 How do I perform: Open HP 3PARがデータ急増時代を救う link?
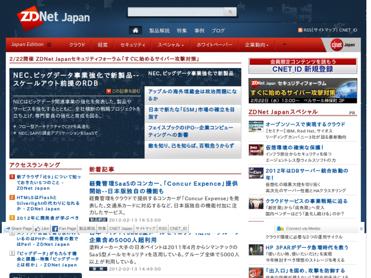[307, 247]
